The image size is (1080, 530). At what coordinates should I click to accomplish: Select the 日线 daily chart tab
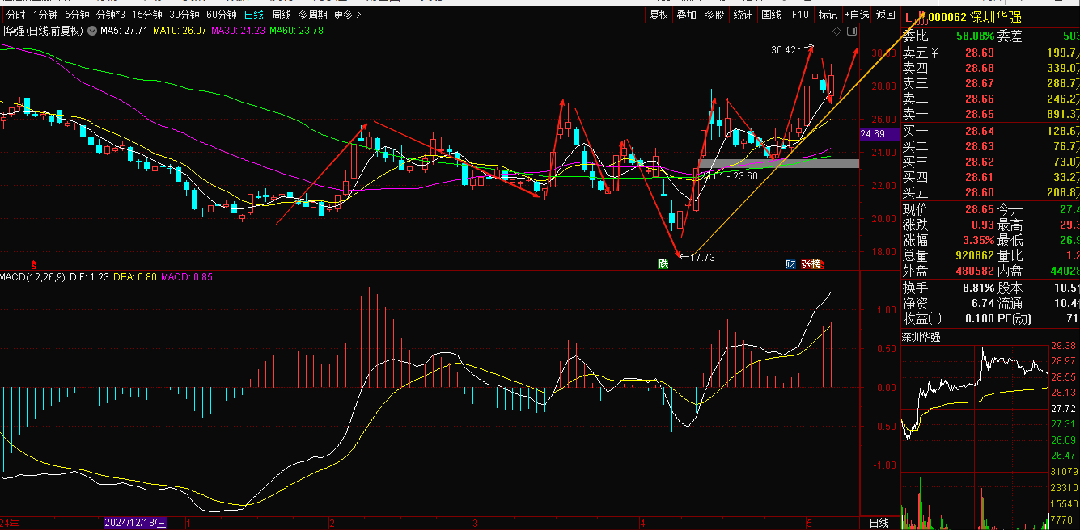pyautogui.click(x=254, y=15)
